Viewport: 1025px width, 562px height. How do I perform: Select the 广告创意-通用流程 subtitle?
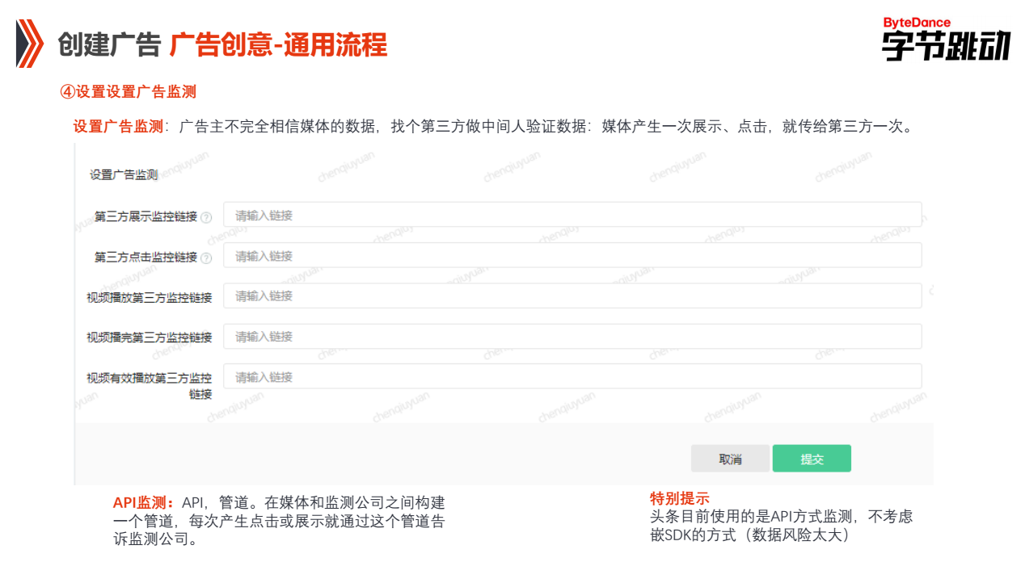280,46
